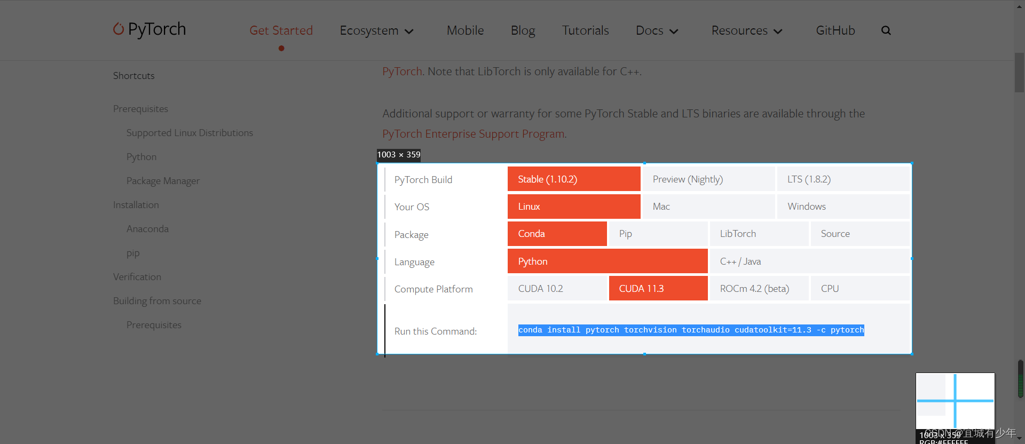The width and height of the screenshot is (1025, 444).
Task: Click the Your OS row label
Action: click(x=412, y=207)
